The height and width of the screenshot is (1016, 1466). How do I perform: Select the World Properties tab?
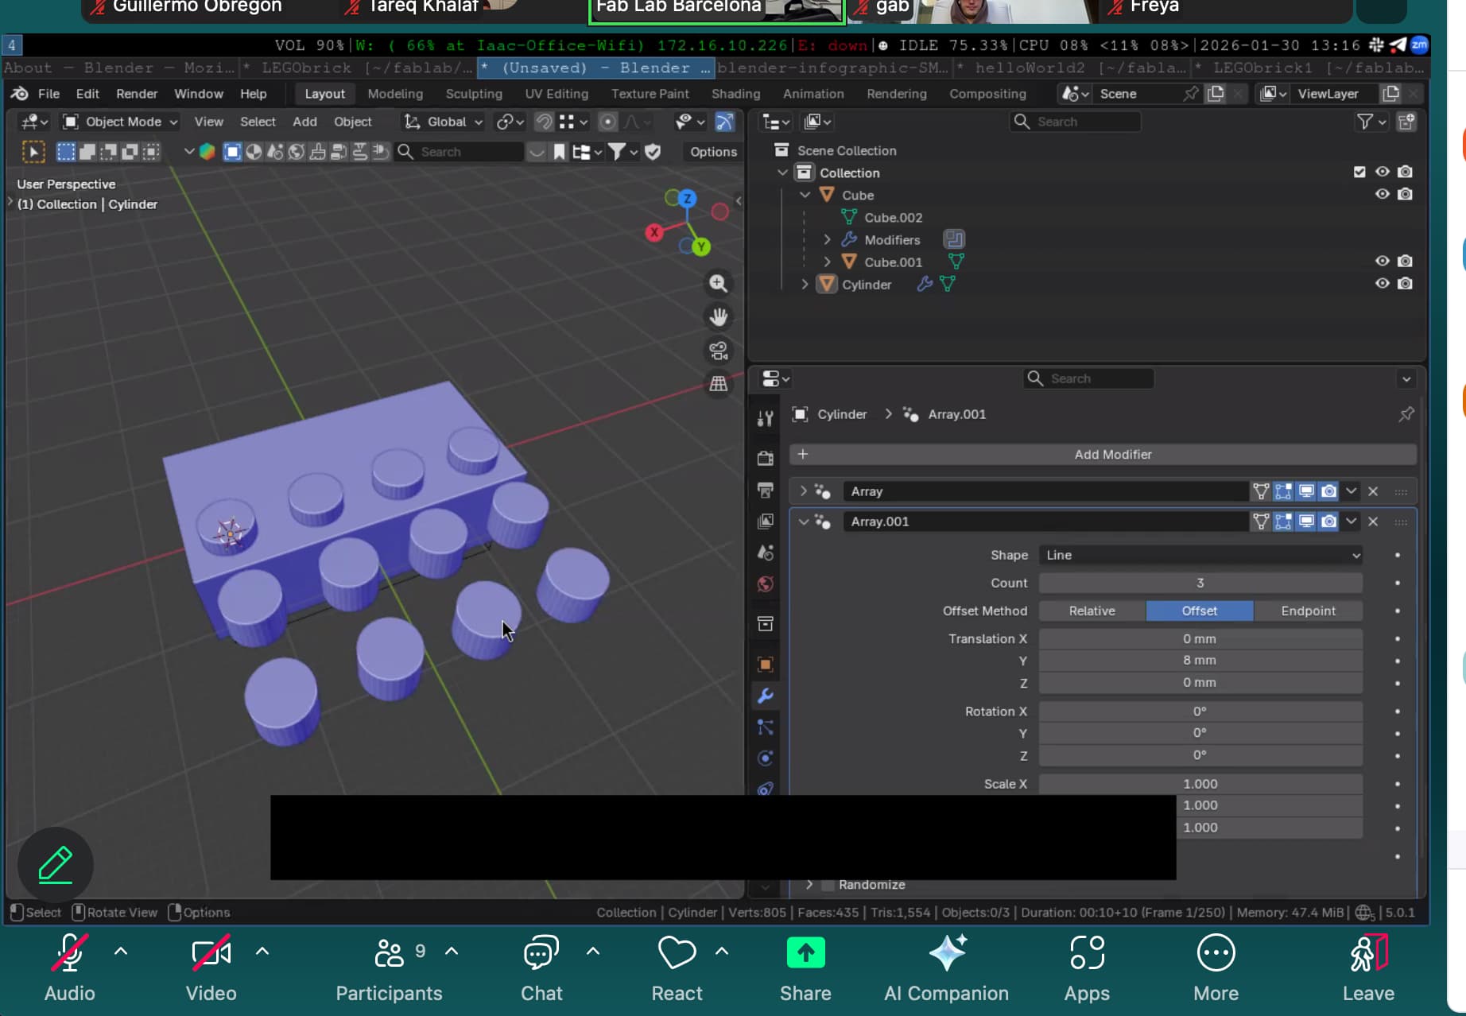tap(765, 584)
